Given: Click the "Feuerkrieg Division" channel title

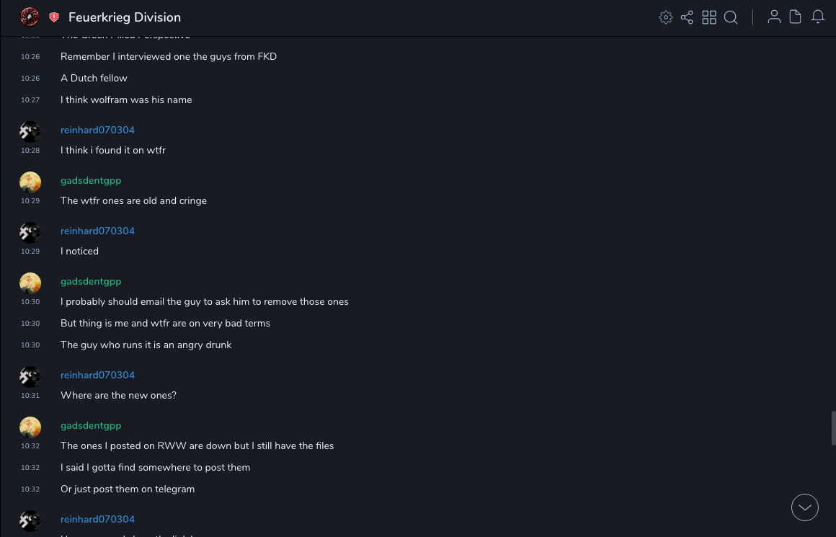Looking at the screenshot, I should pyautogui.click(x=125, y=17).
